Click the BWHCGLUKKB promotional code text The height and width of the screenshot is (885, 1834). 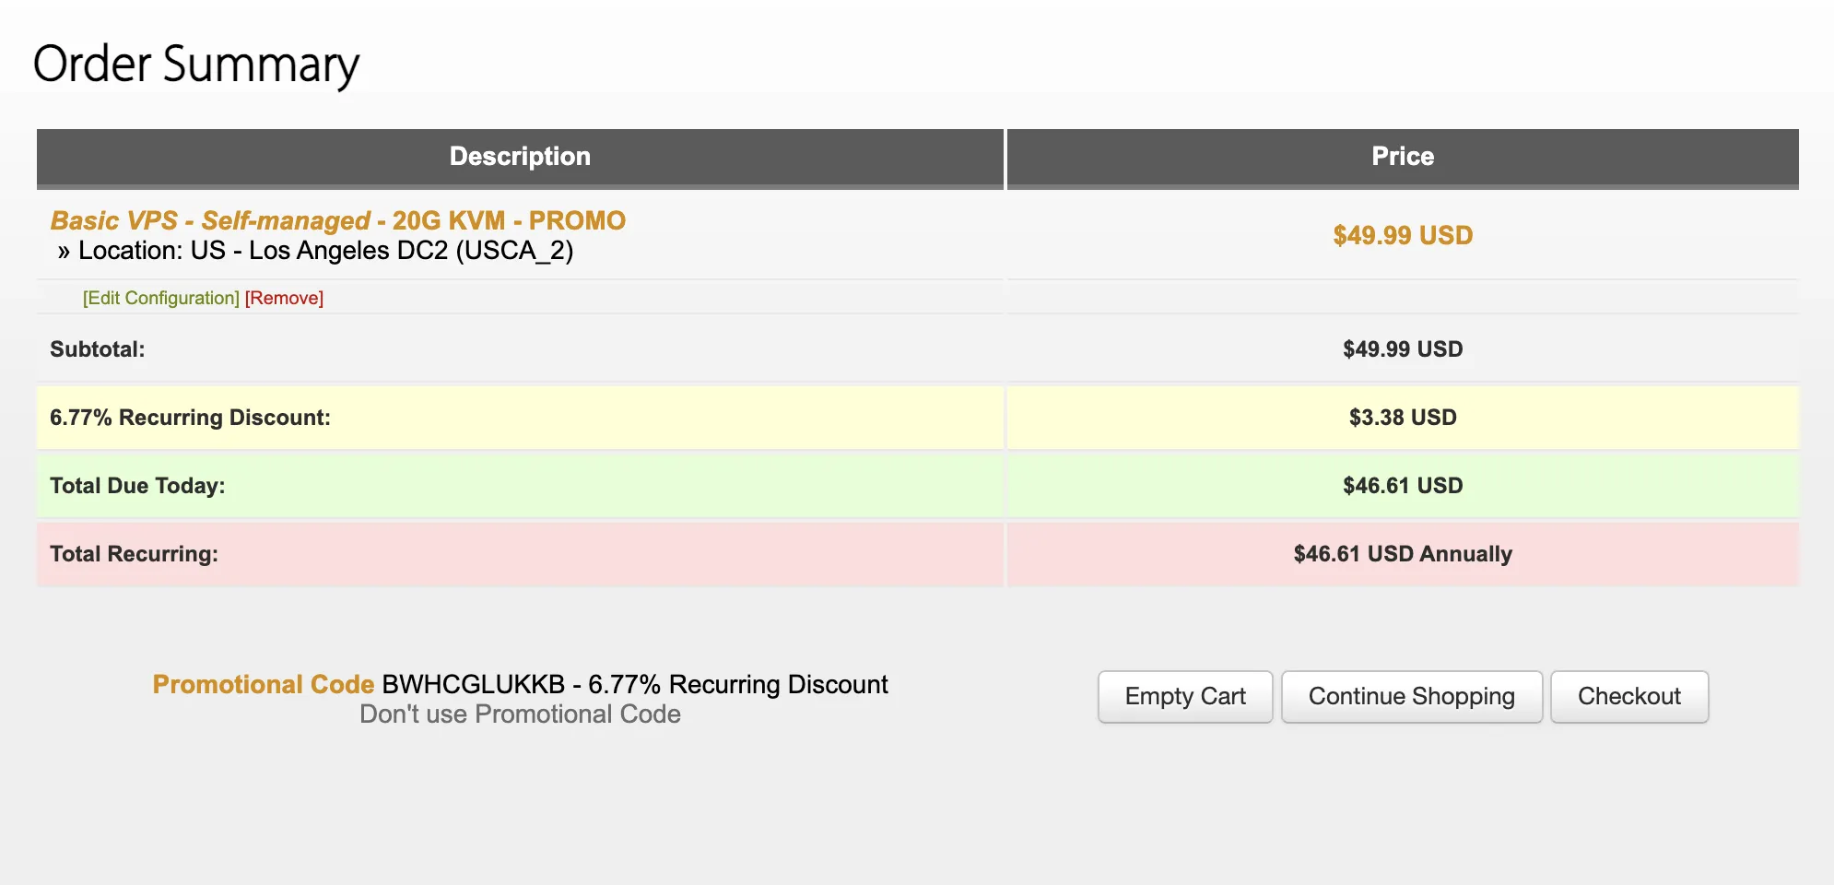point(473,684)
